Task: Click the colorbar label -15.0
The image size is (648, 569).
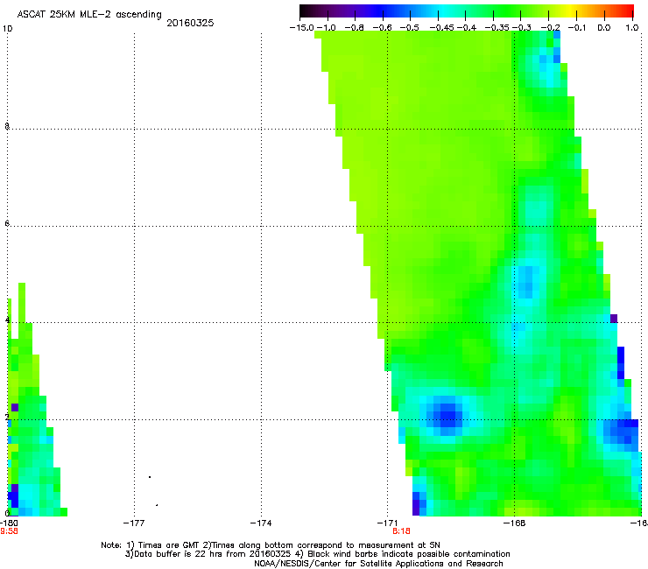Action: click(x=302, y=28)
